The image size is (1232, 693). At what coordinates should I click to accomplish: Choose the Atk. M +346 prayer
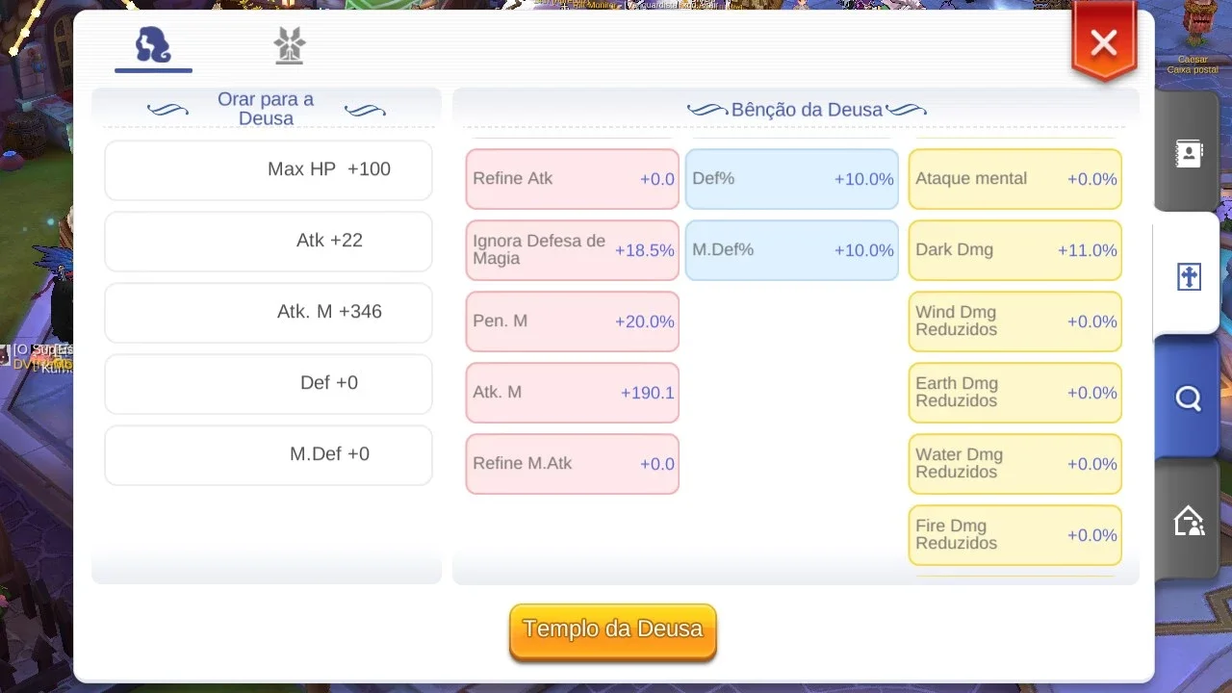point(269,313)
